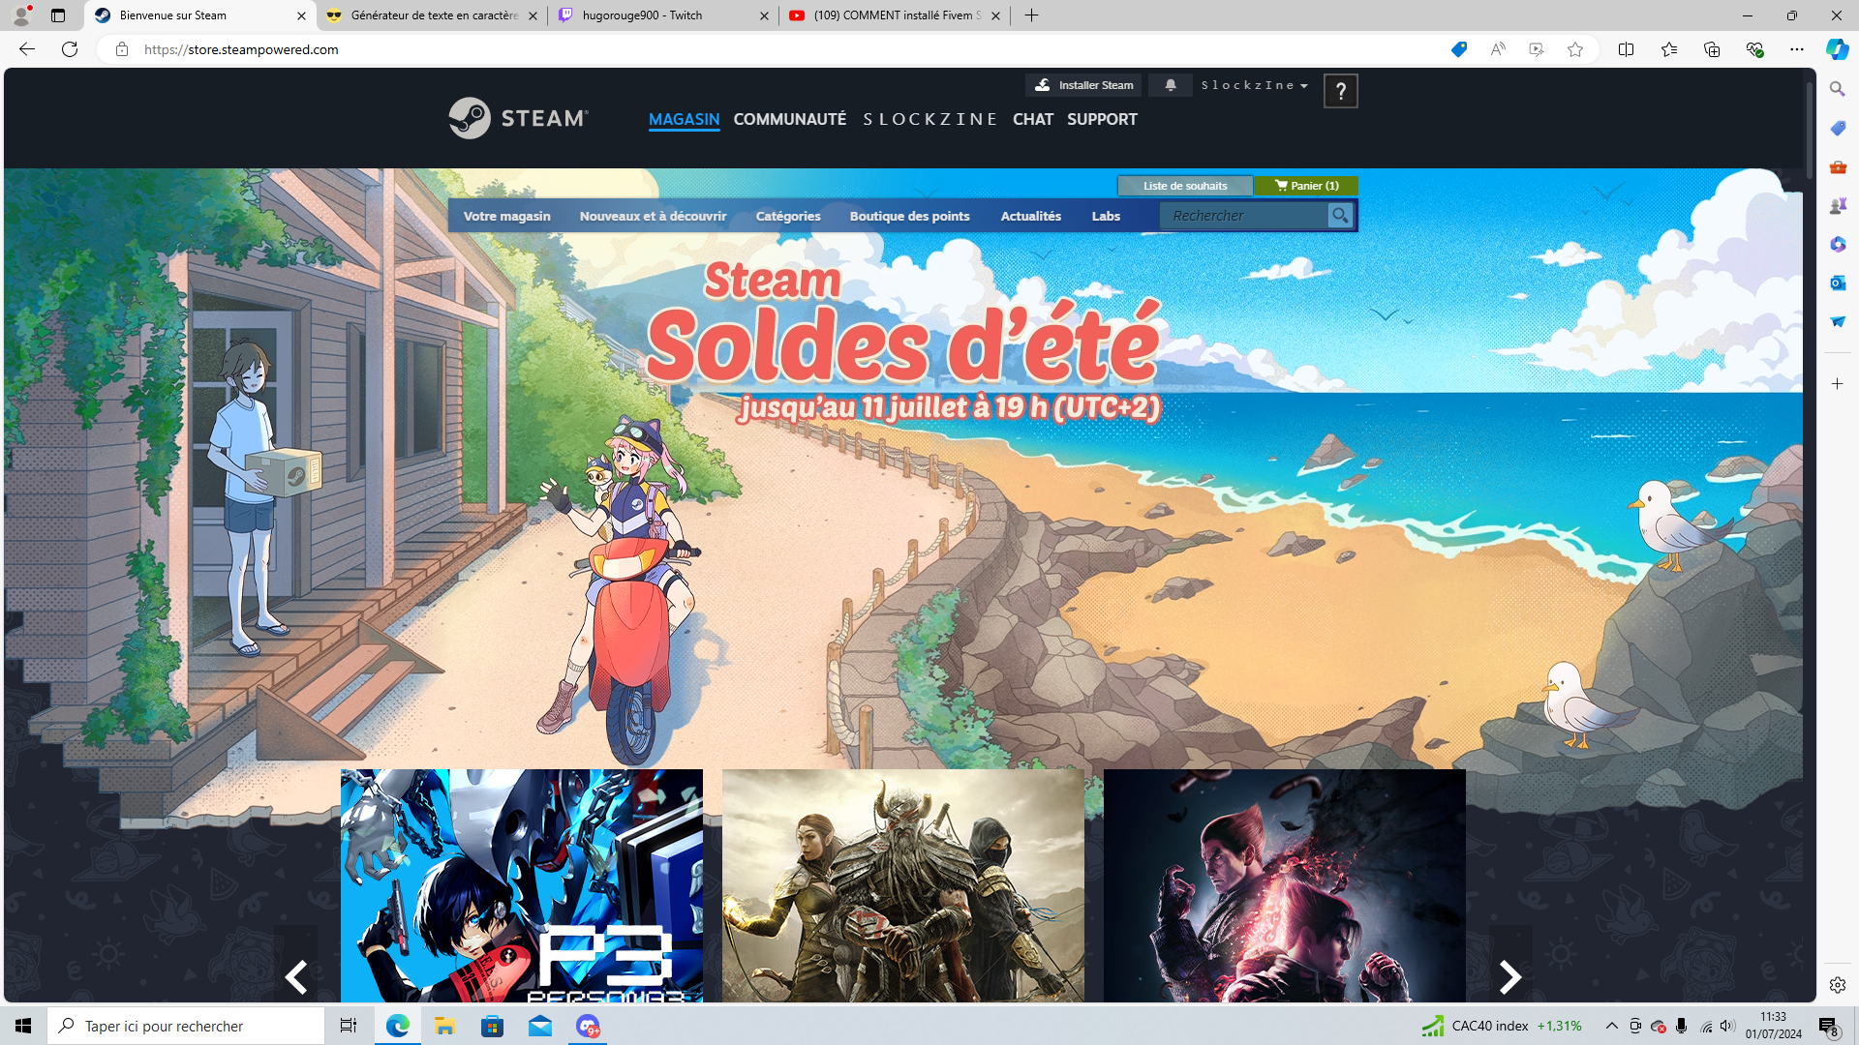This screenshot has width=1859, height=1045.
Task: Open Liste de souhaits
Action: click(x=1185, y=186)
